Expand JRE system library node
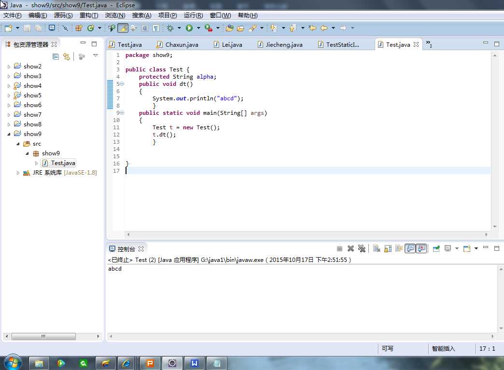The image size is (504, 370). coord(18,173)
